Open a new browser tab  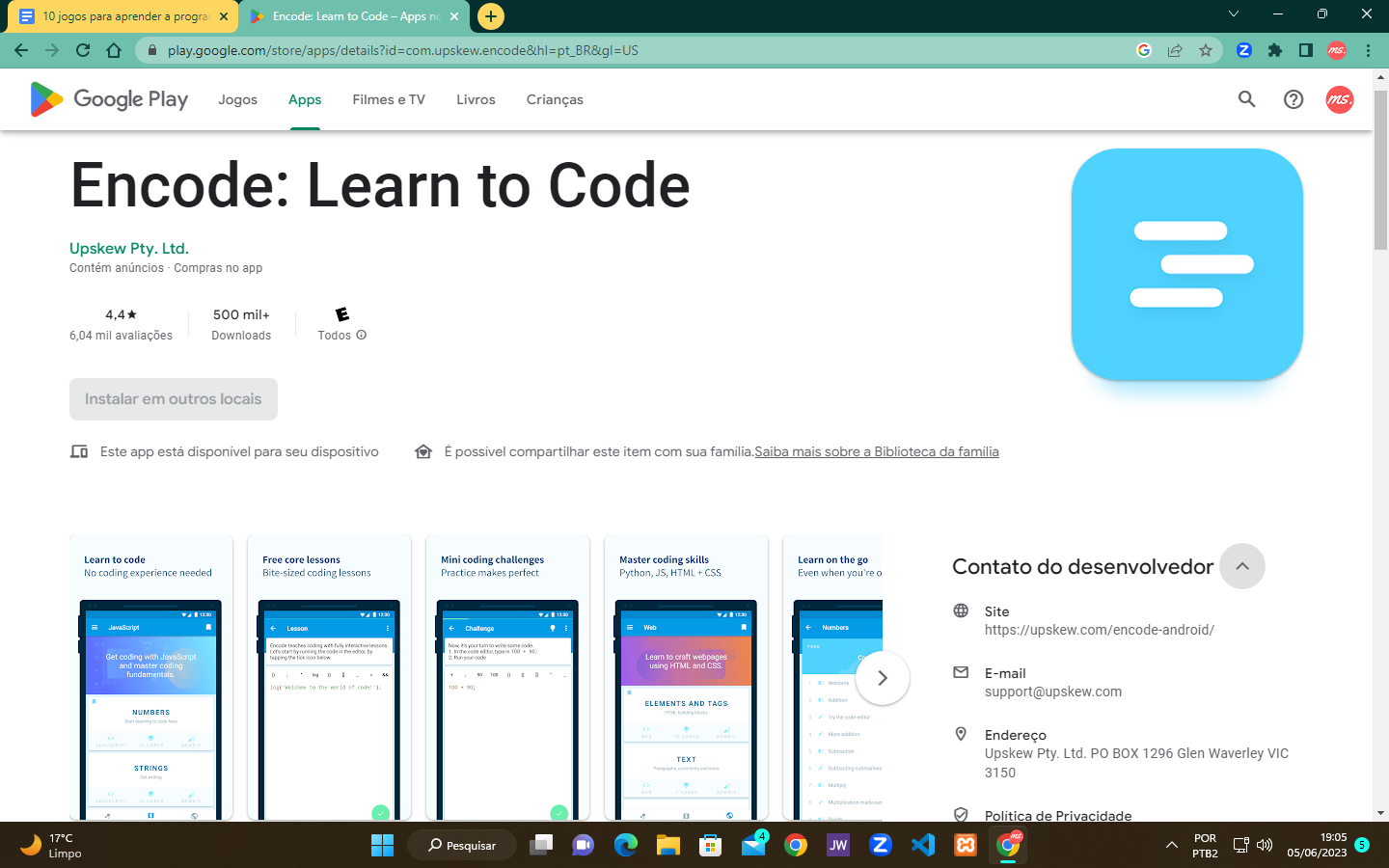[491, 16]
